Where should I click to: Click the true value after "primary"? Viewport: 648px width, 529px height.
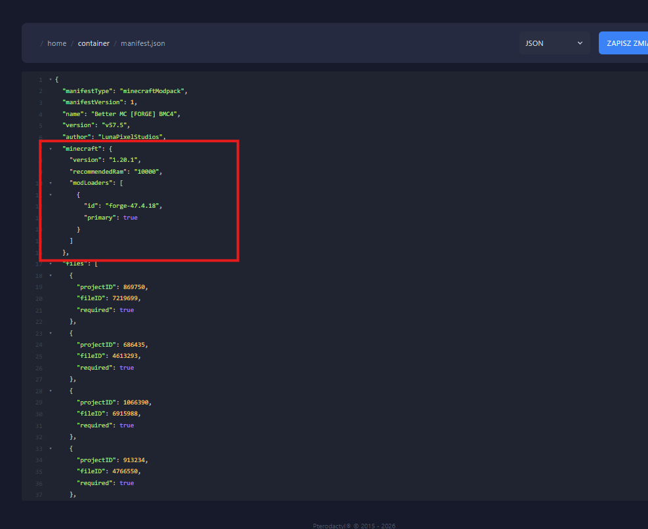click(x=130, y=217)
